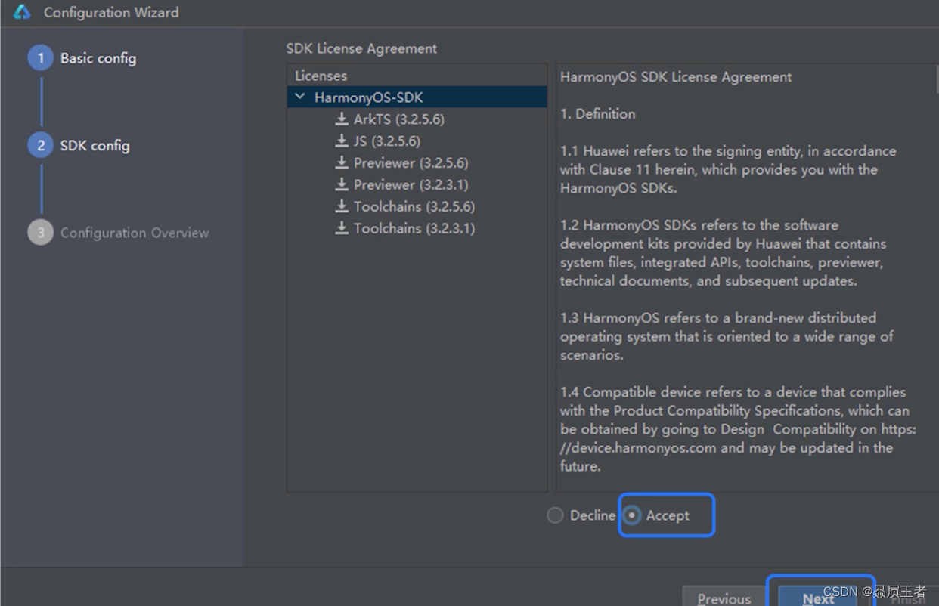
Task: Click the Next button
Action: tap(818, 598)
